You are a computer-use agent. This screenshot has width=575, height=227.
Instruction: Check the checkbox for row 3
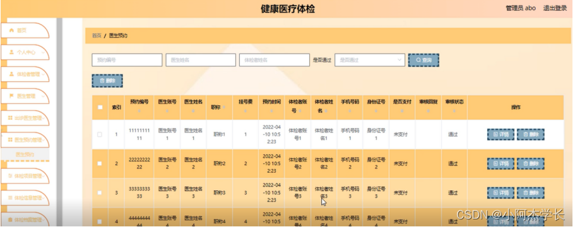pos(100,192)
